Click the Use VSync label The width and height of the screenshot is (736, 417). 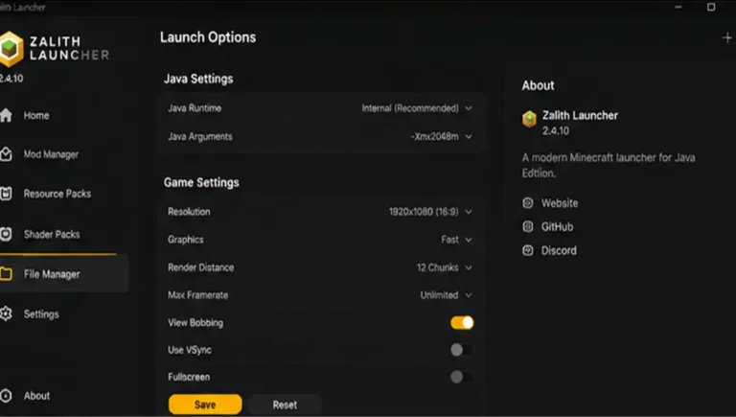coord(190,350)
